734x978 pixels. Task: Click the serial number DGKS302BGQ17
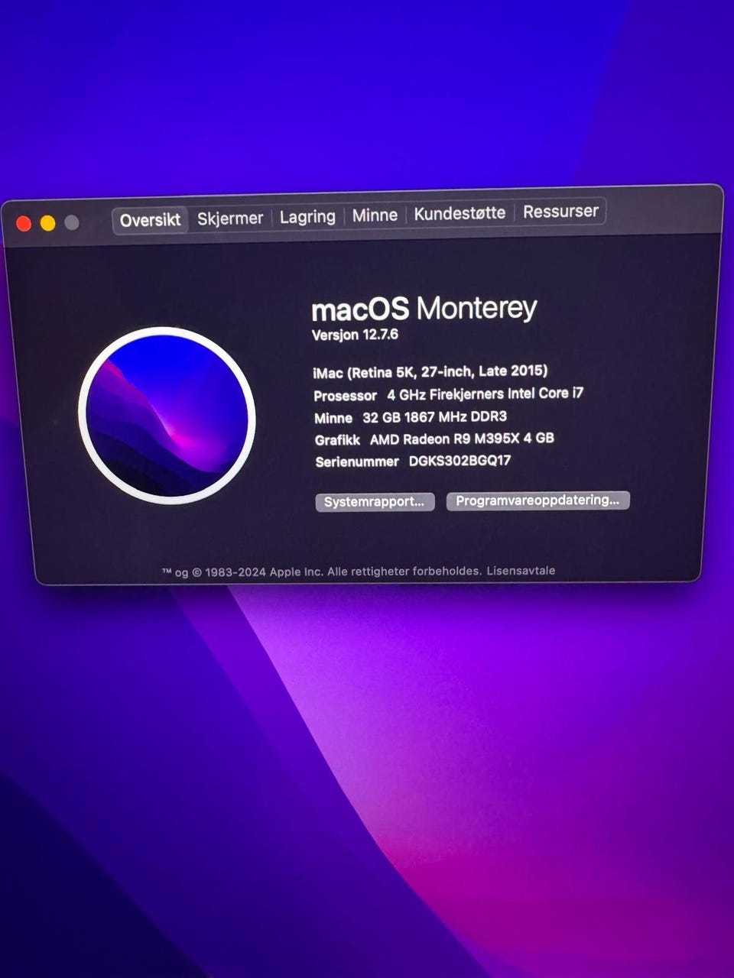click(460, 461)
